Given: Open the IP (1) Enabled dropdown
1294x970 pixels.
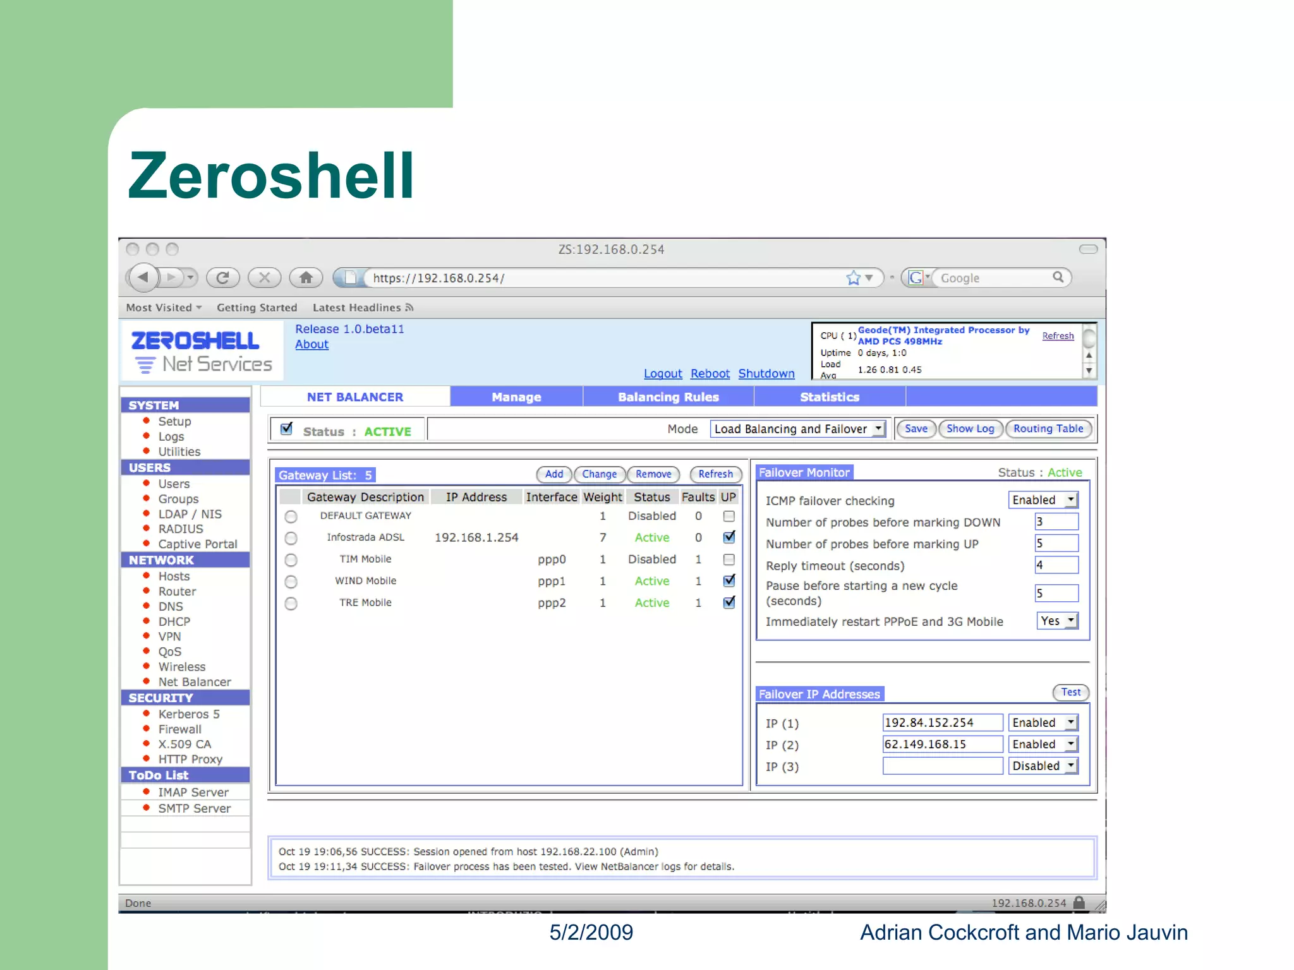Looking at the screenshot, I should tap(1043, 722).
